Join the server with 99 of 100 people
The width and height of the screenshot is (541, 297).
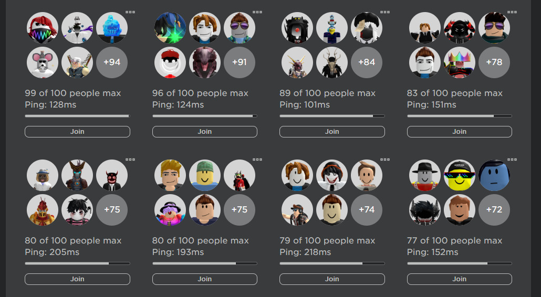coord(77,132)
